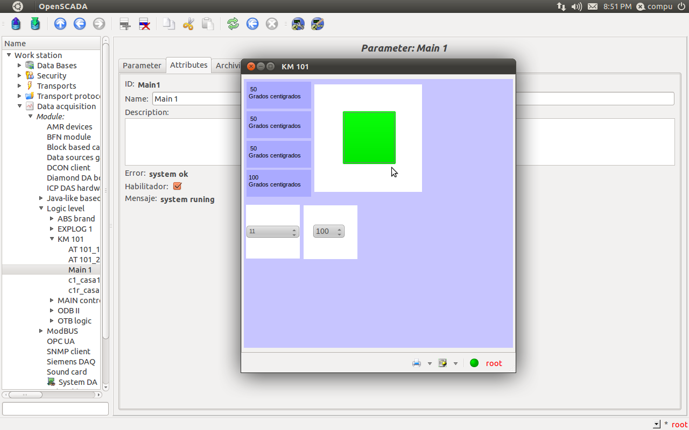Click the green status indicator beside root

(x=474, y=363)
